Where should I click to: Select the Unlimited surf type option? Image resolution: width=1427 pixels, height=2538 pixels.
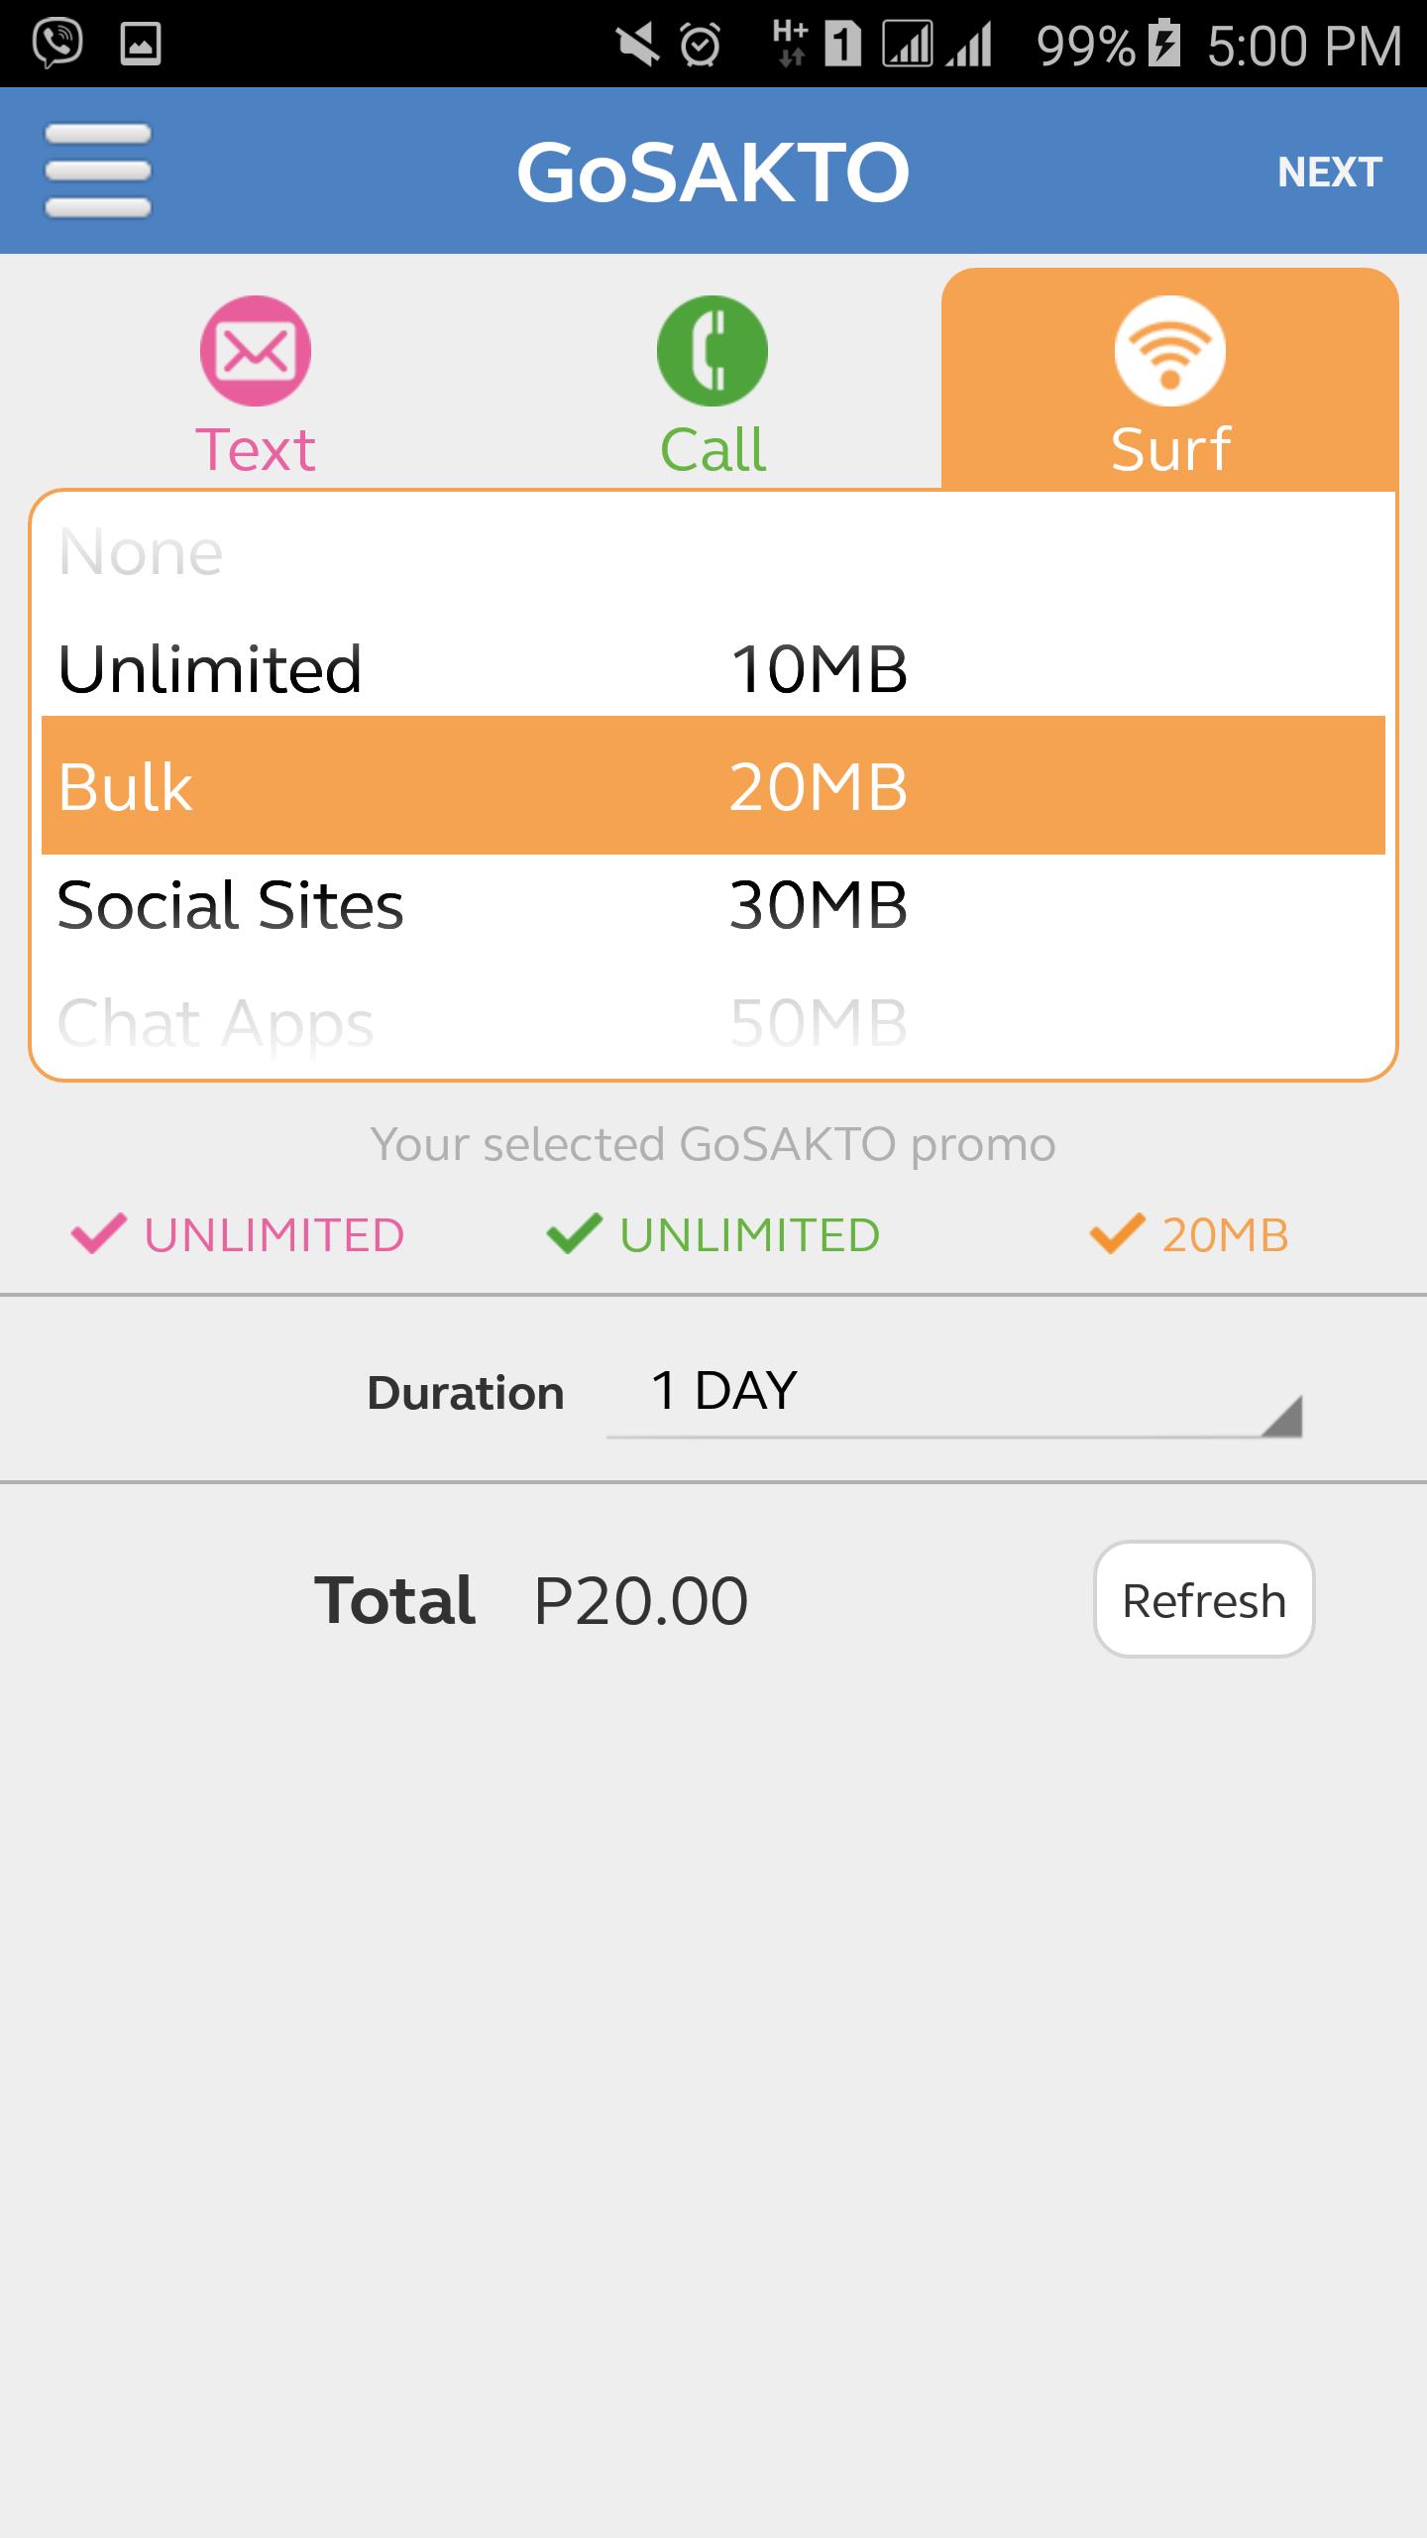tap(210, 669)
